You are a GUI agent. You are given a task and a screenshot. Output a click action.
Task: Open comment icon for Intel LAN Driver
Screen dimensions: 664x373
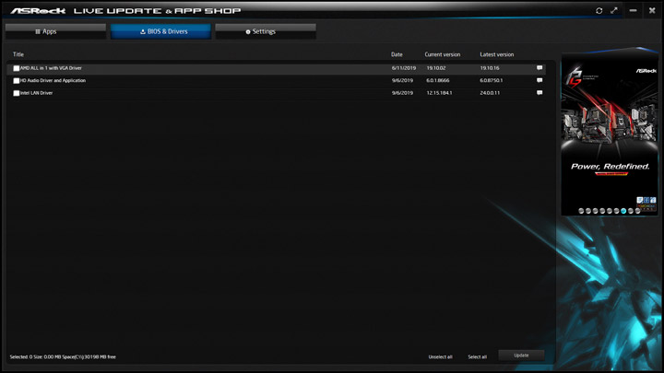(539, 93)
